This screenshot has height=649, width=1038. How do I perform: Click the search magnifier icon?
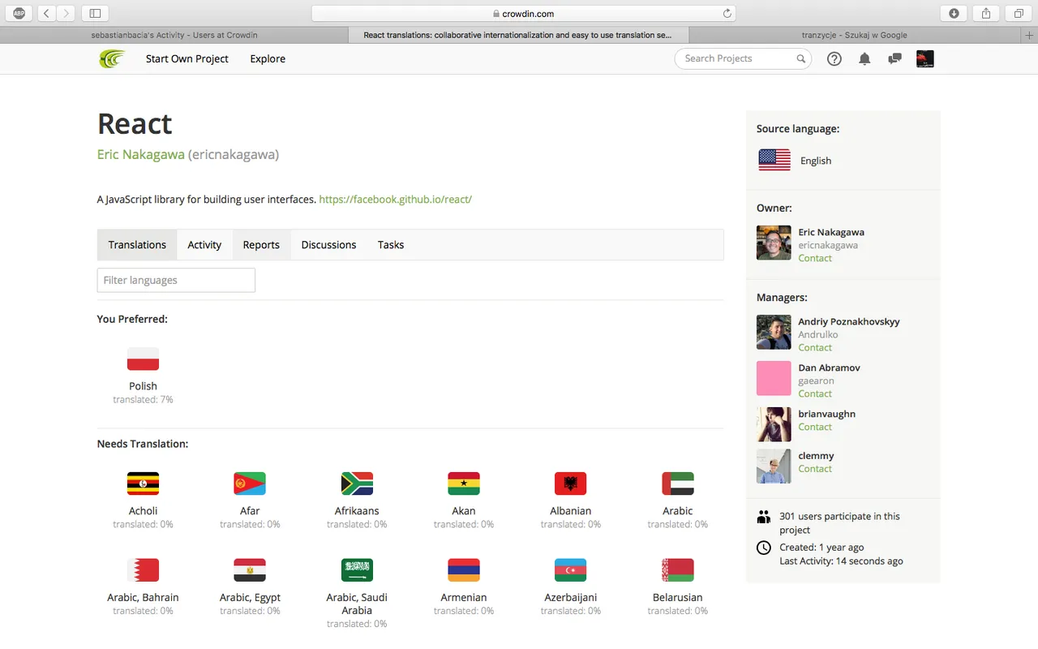[x=800, y=58]
